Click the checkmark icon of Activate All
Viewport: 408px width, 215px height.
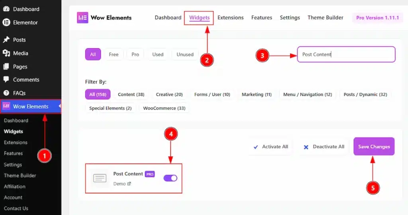(255, 147)
